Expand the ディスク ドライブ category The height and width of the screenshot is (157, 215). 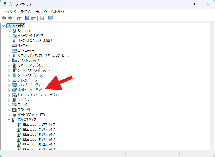click(9, 80)
